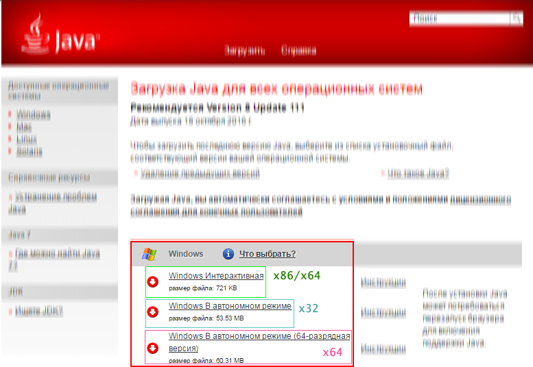
Task: Click red download arrow for 64-разрядная версия
Action: (154, 349)
